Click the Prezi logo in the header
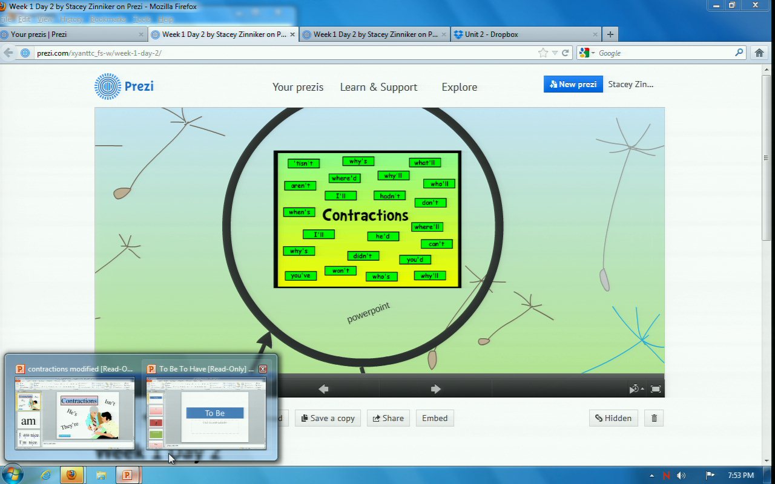Screen dimensions: 775x484 [124, 87]
